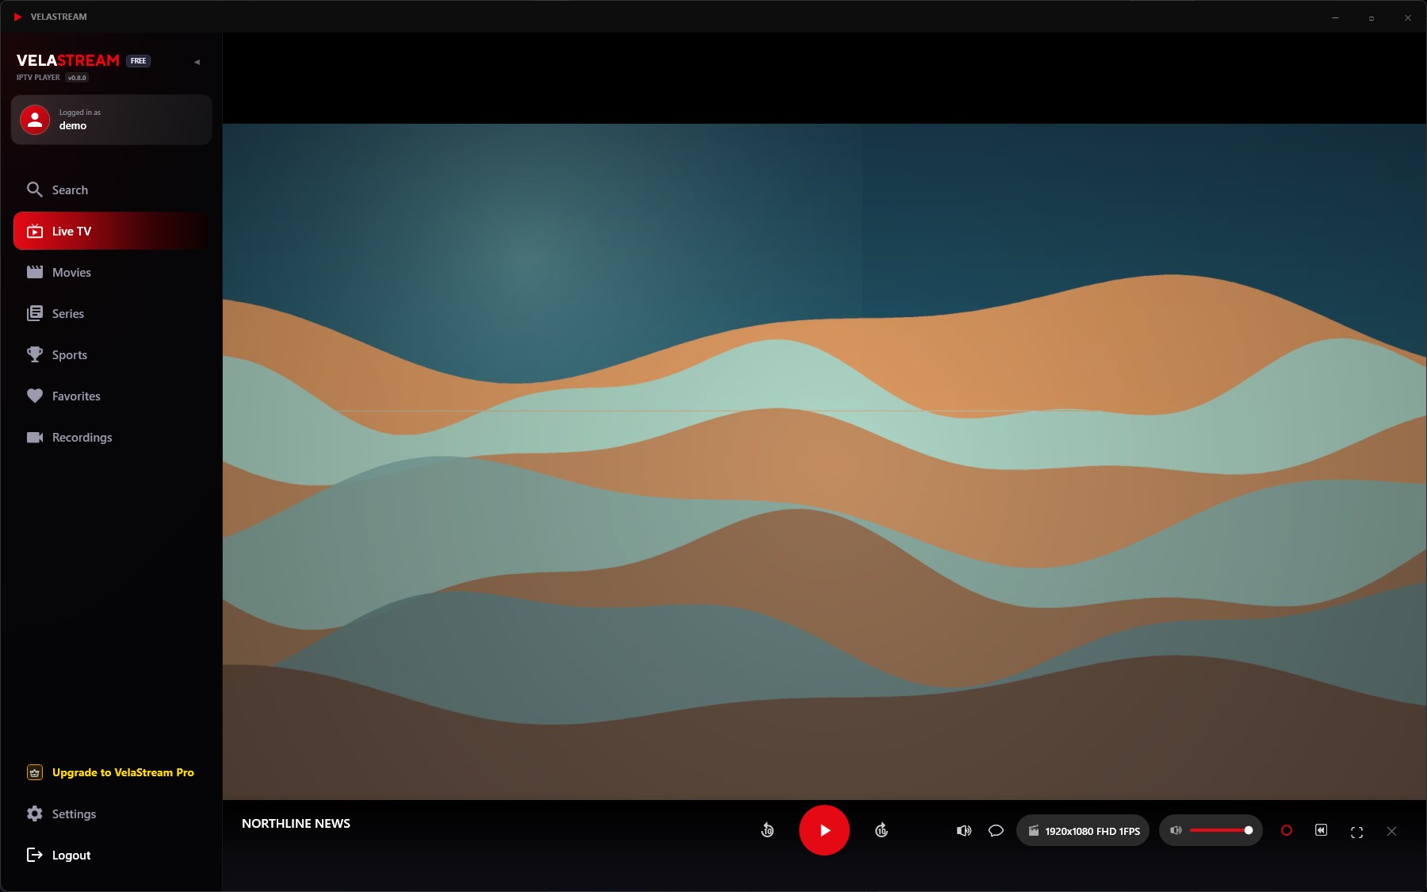Click the video playback area
Viewport: 1427px width, 892px height.
pos(824,461)
